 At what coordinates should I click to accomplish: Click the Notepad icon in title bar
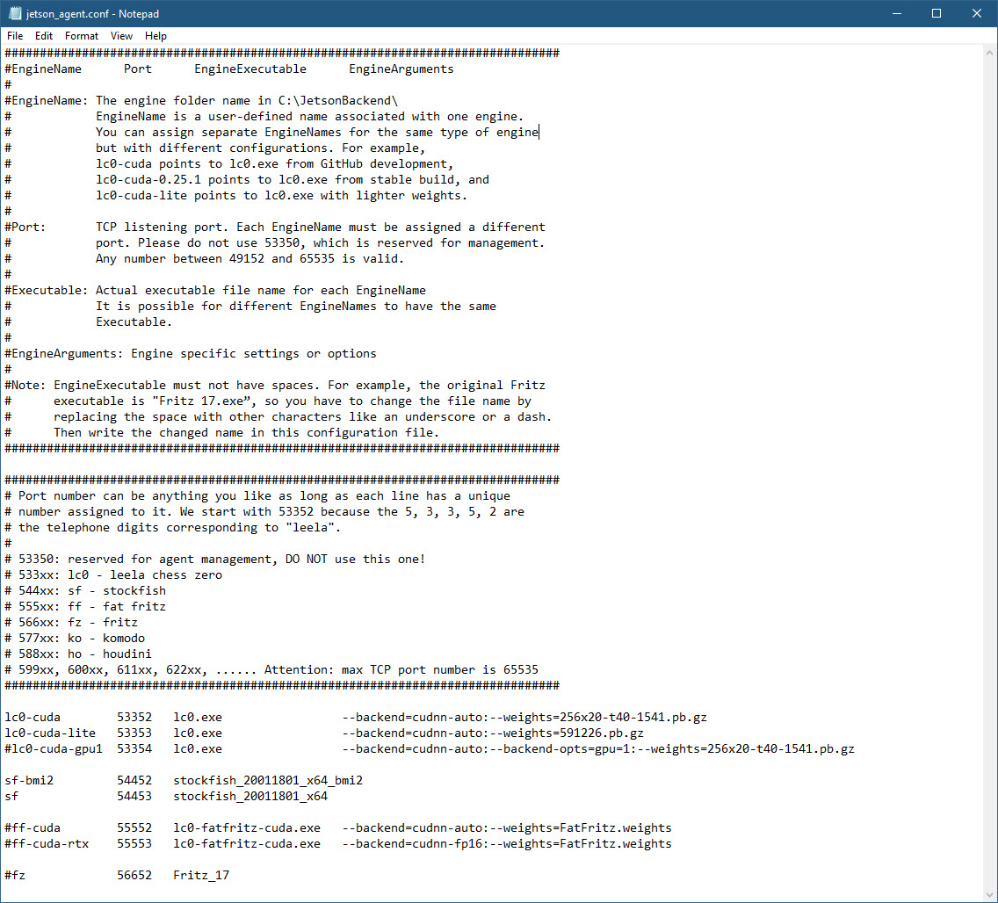(14, 14)
